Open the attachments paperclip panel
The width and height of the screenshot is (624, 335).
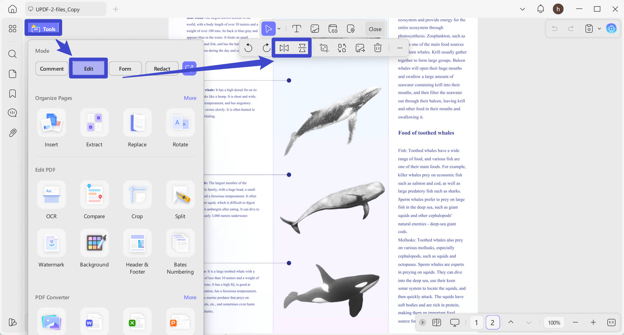[13, 133]
